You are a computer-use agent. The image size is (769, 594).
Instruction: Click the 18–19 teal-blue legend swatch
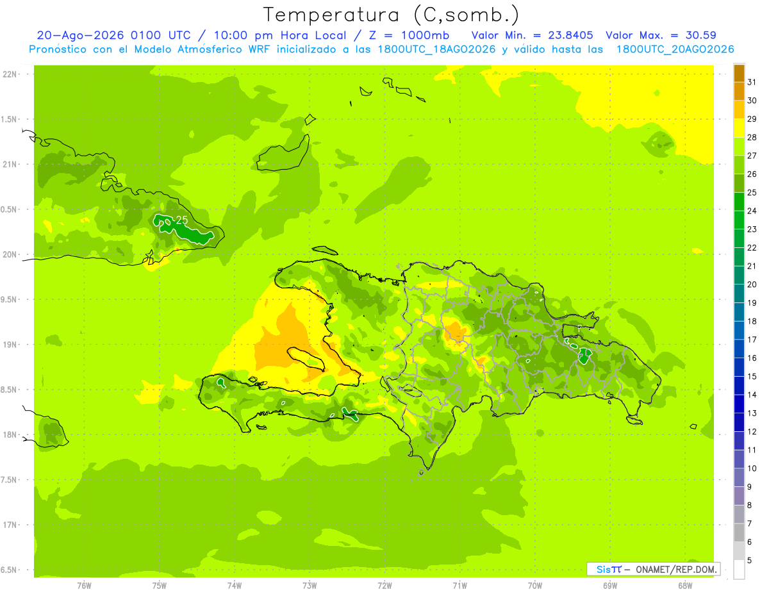[739, 312]
